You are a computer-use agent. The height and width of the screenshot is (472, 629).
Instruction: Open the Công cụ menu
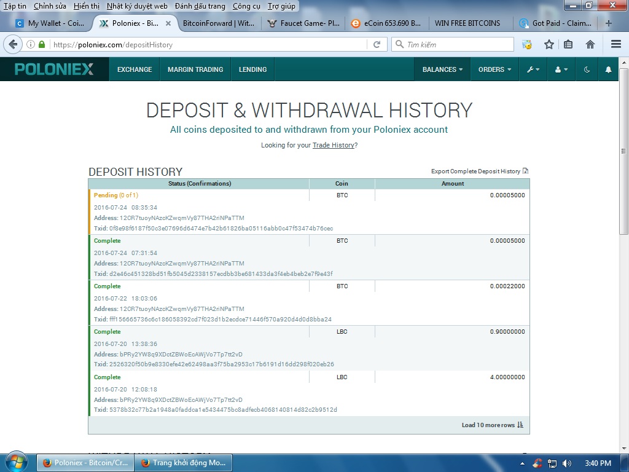(x=246, y=6)
